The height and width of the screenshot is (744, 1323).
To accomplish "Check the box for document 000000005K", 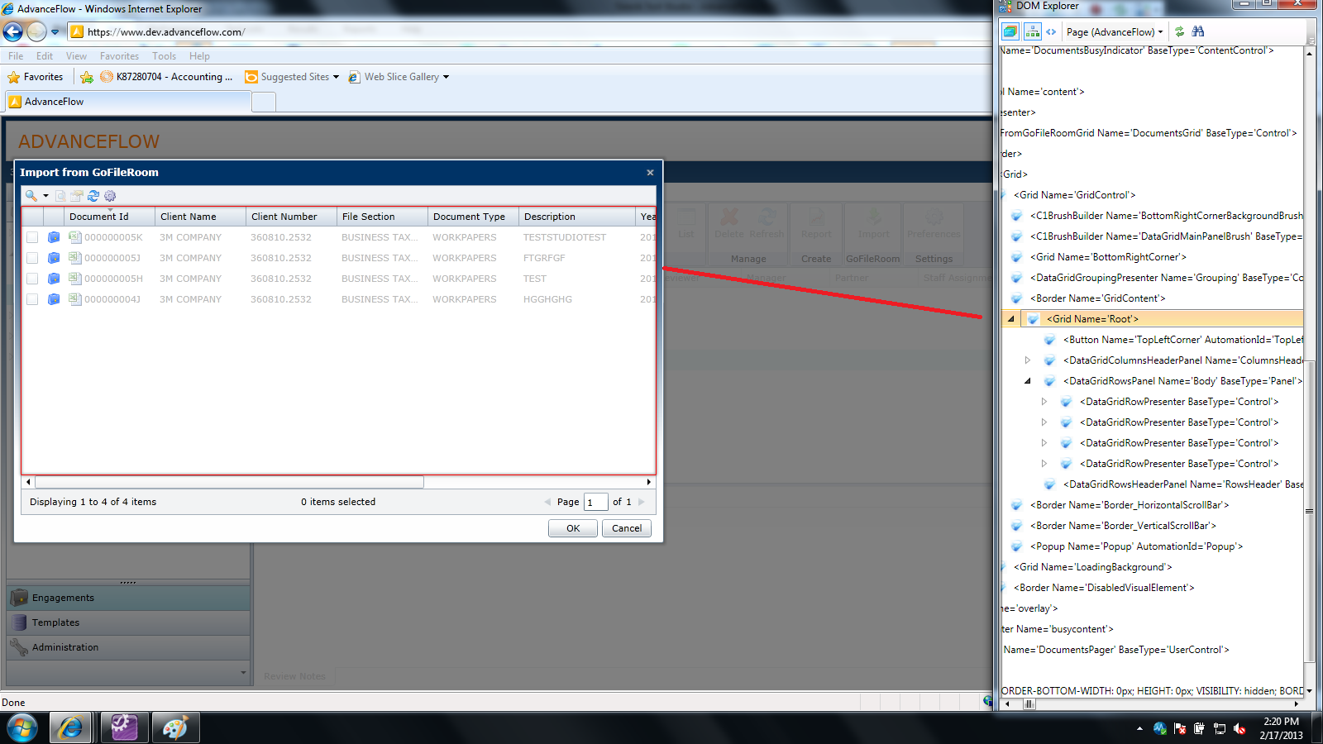I will (32, 237).
